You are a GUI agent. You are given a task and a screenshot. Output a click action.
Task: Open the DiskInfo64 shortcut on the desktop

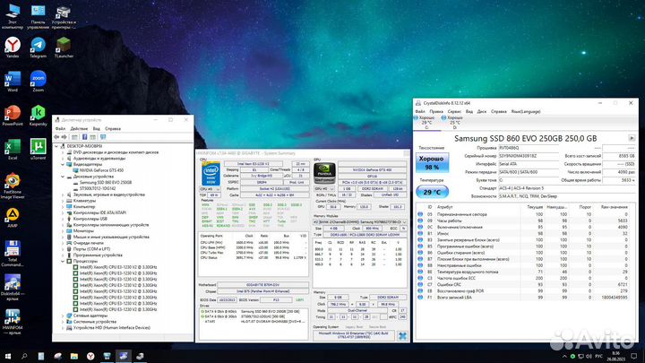pos(13,288)
